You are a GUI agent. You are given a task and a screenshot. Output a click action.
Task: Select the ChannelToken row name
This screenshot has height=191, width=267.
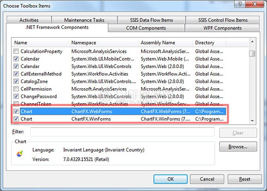[36, 104]
